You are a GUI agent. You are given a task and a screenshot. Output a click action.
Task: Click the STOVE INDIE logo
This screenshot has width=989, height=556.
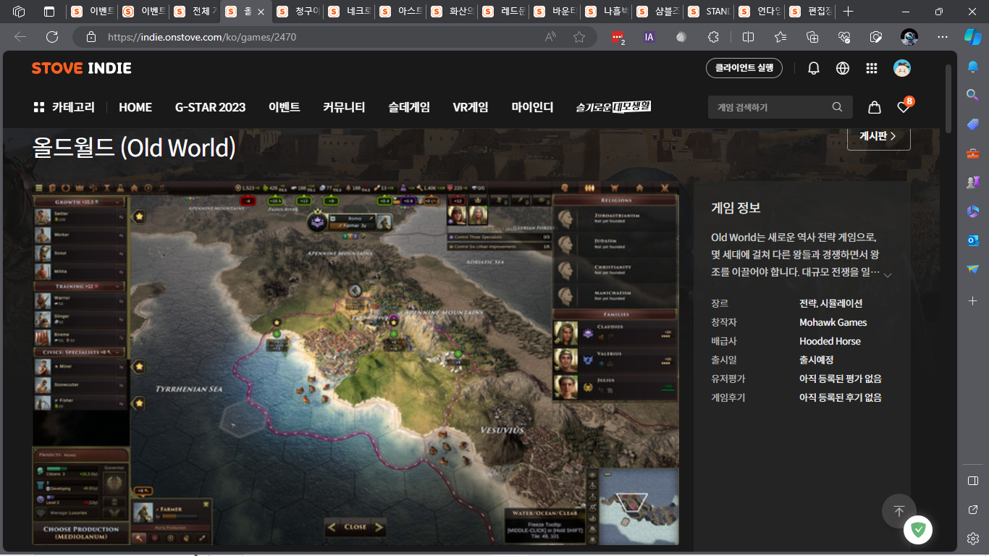pos(81,68)
